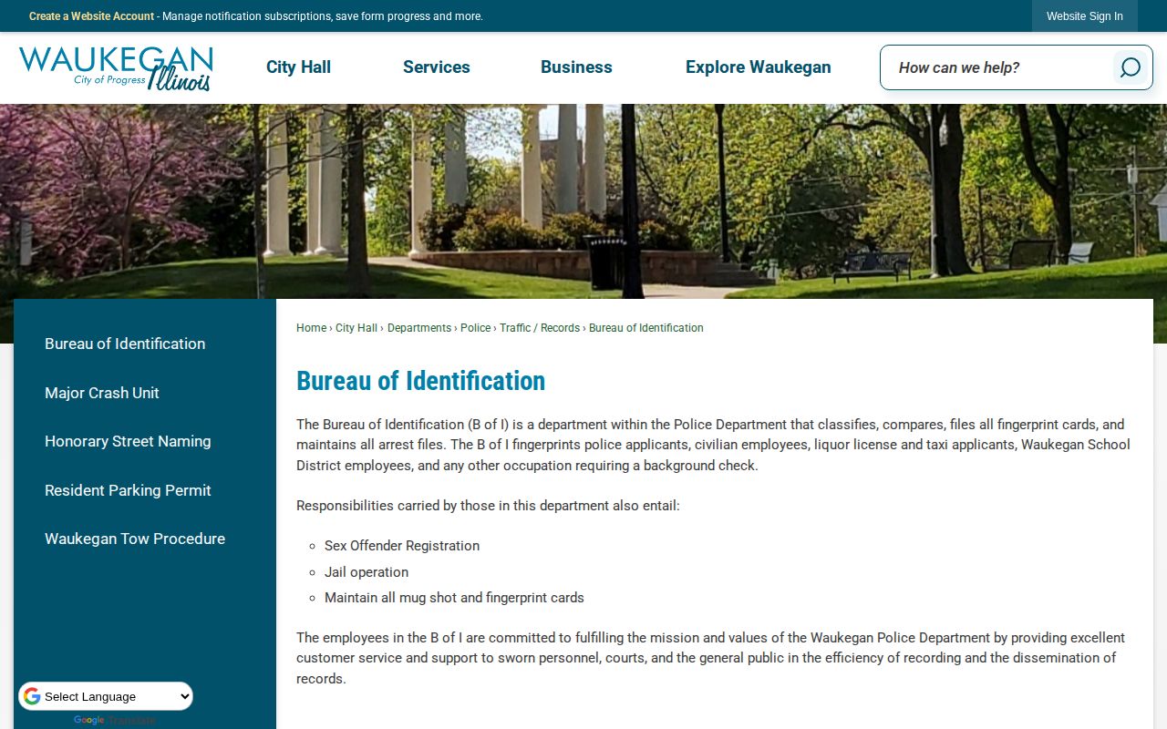
Task: Open Departments breadcrumb link
Action: point(419,328)
